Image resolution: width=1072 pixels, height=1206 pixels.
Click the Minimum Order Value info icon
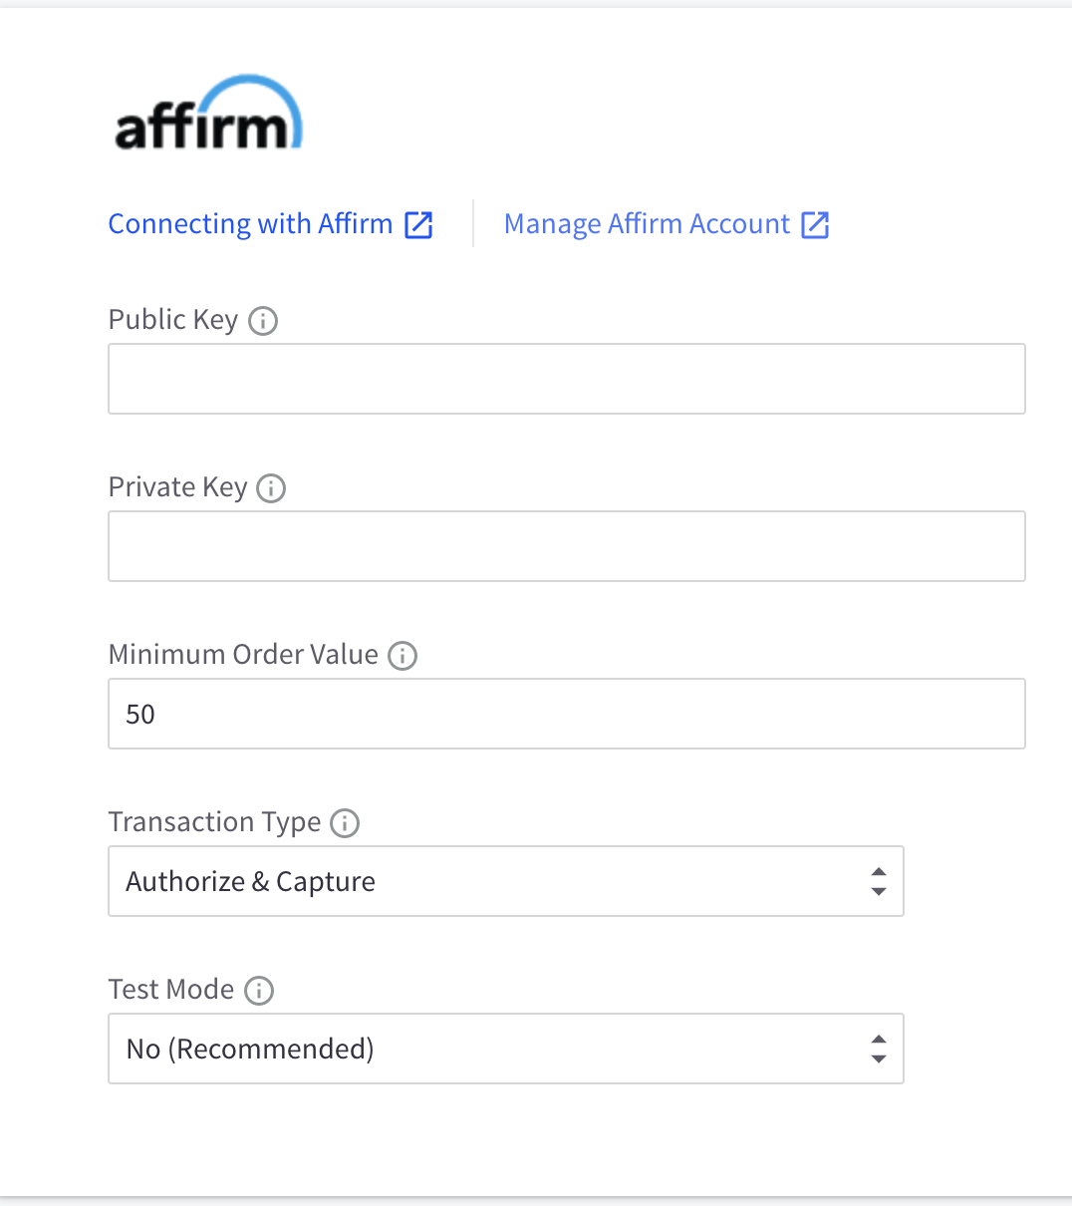[402, 655]
